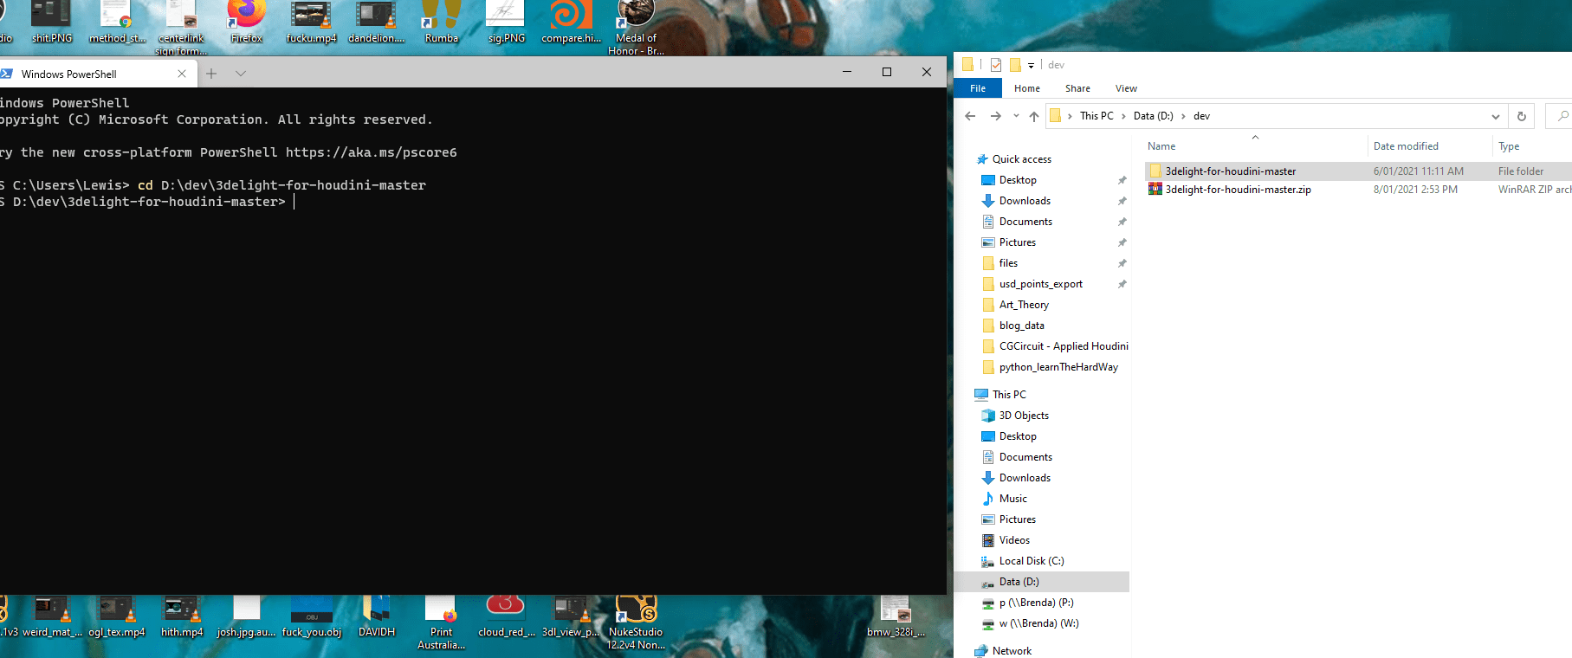Open the Share ribbon tab
Viewport: 1572px width, 658px height.
(1077, 88)
